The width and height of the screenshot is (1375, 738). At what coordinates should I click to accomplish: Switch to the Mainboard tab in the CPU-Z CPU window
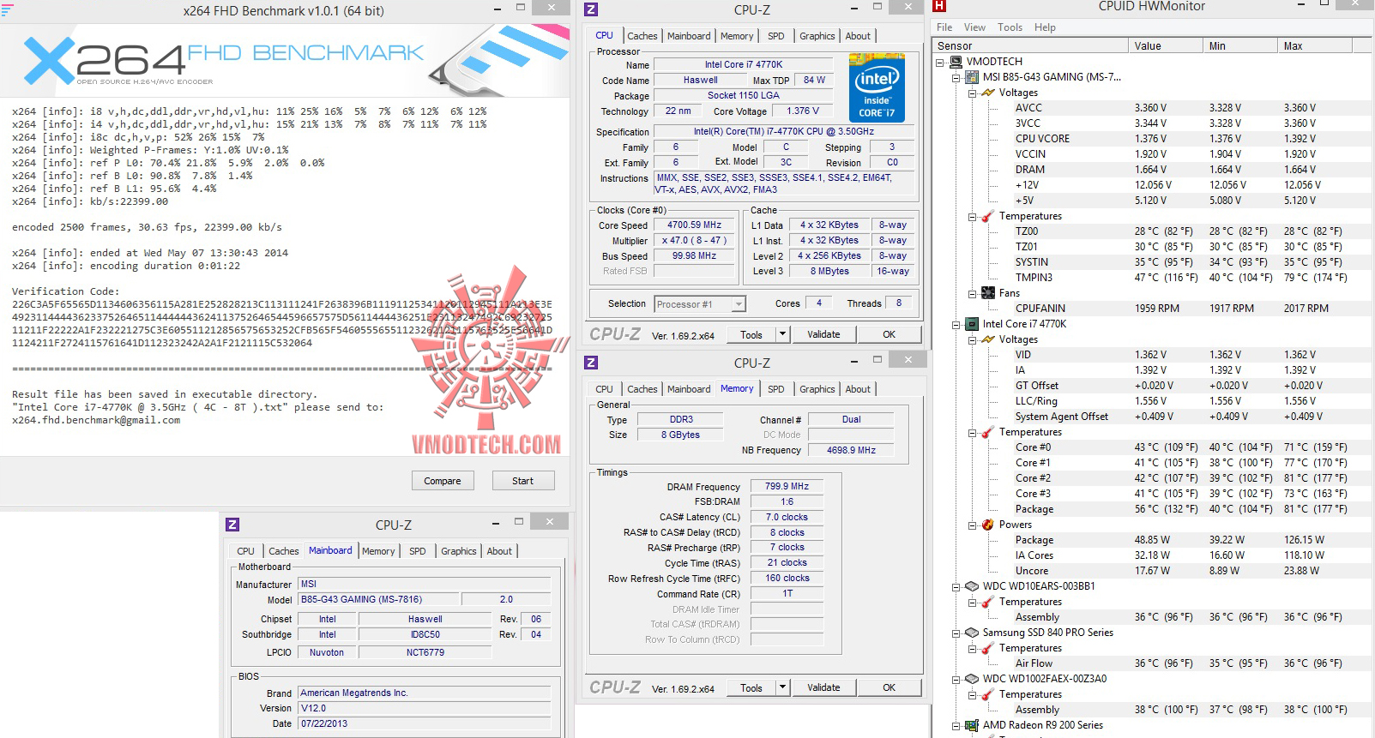click(689, 36)
